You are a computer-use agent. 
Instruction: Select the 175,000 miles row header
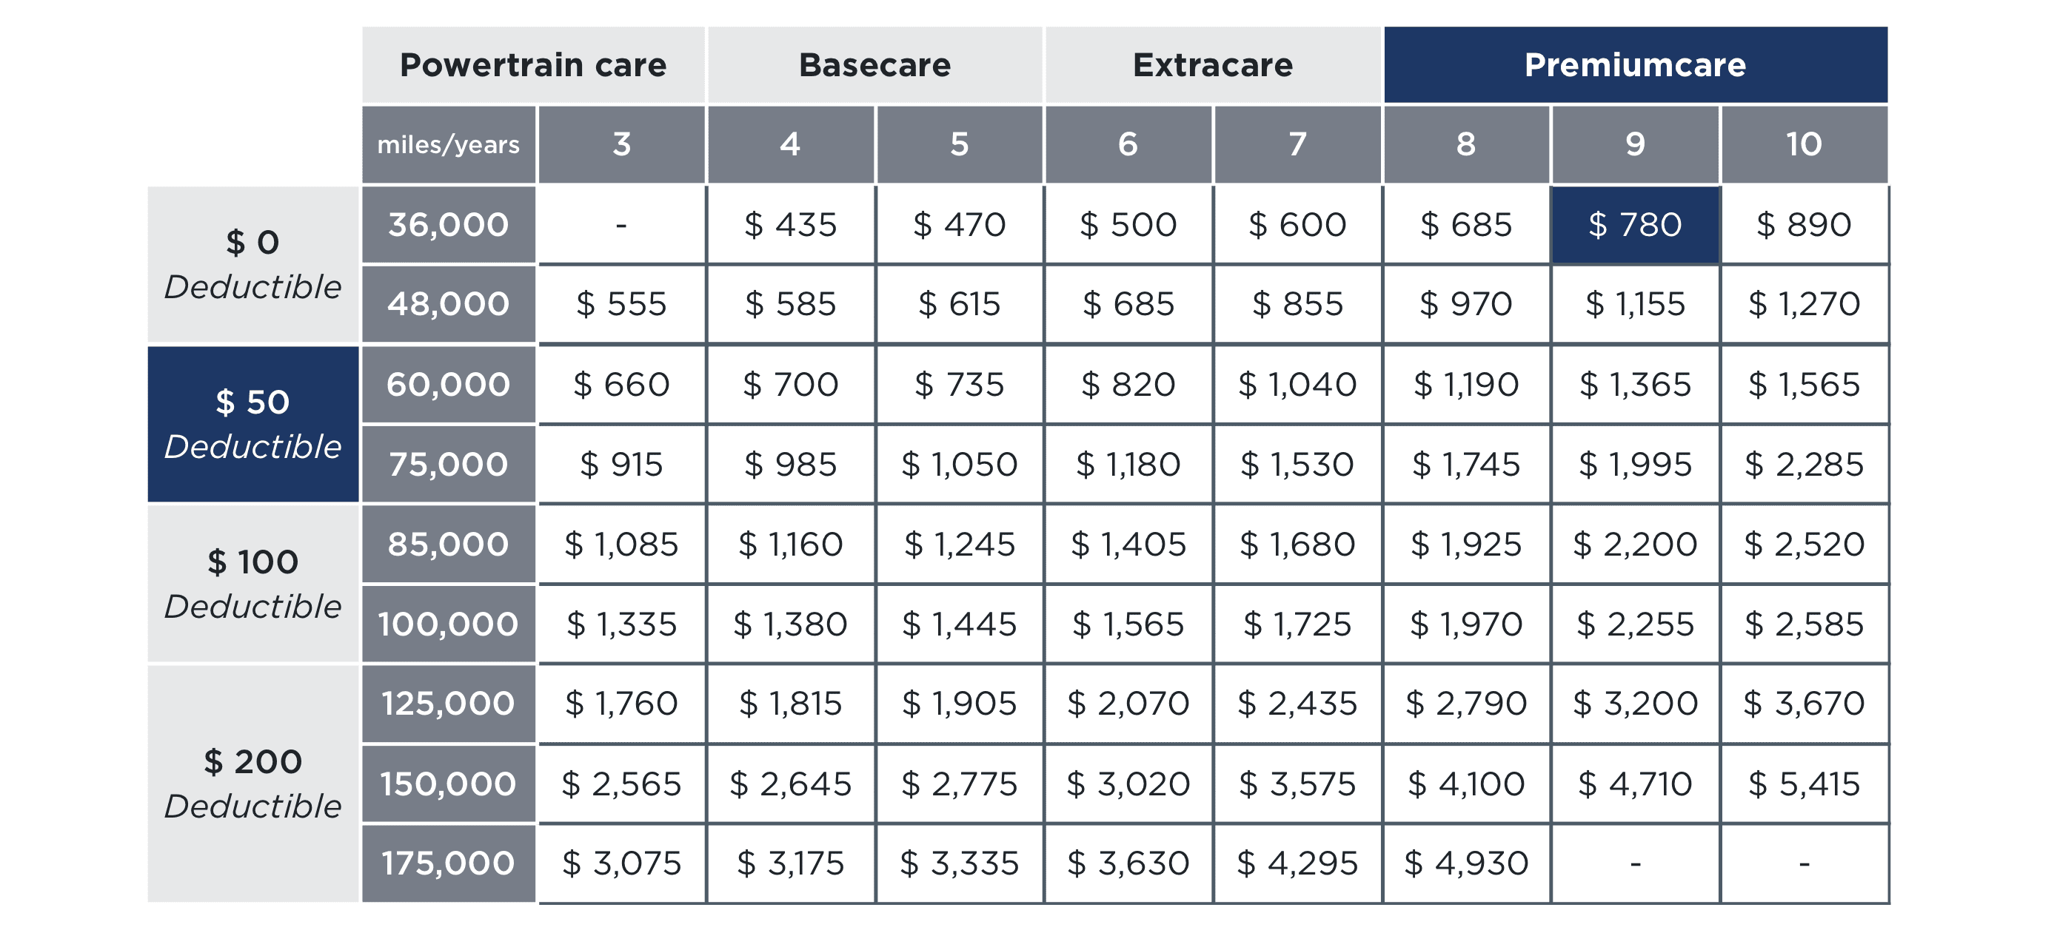pyautogui.click(x=448, y=863)
